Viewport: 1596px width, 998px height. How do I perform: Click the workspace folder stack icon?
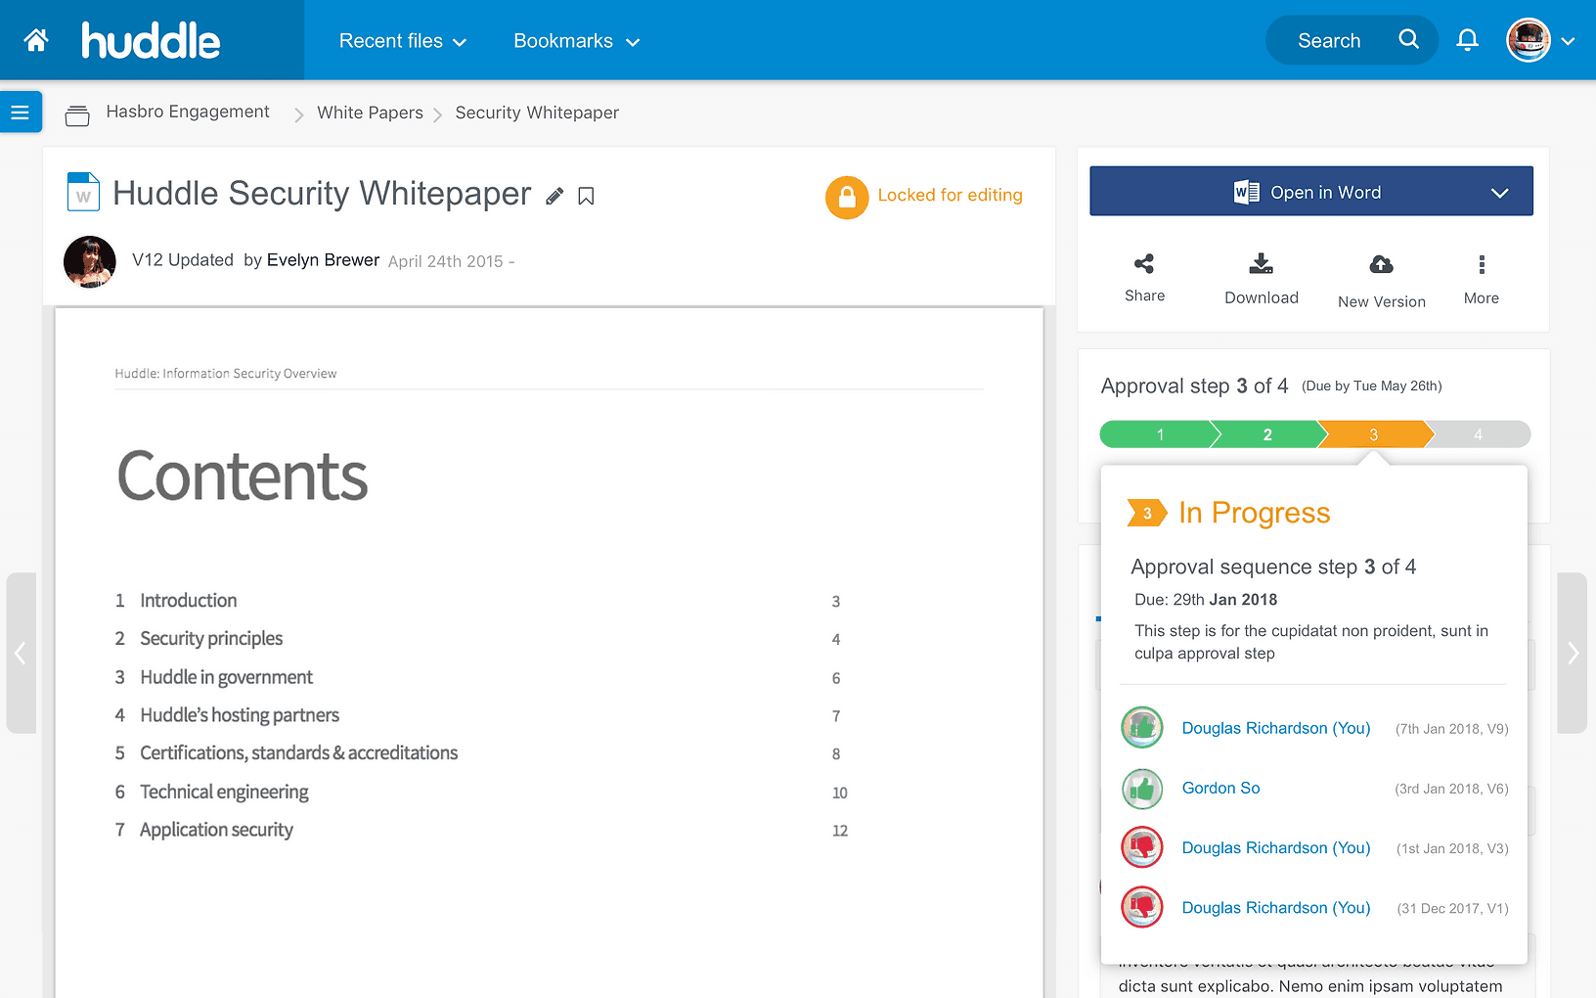77,114
